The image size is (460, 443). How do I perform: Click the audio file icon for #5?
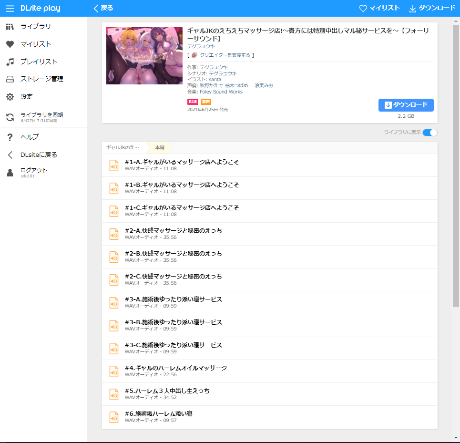[x=114, y=394]
